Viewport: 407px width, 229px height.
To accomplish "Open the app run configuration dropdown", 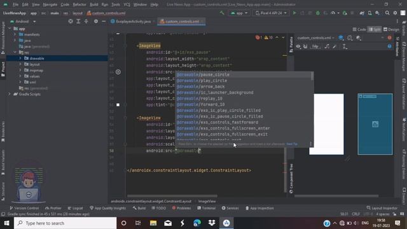I will click(x=239, y=13).
